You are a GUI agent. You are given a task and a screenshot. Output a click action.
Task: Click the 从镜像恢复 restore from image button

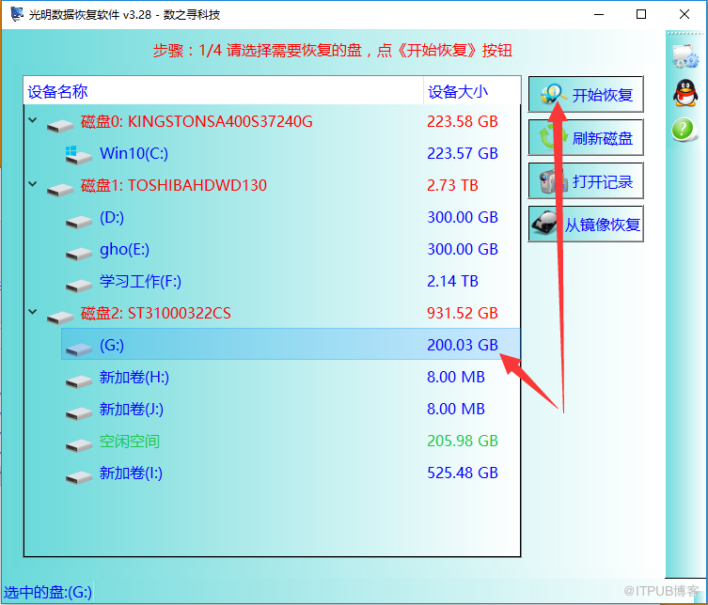pos(586,225)
